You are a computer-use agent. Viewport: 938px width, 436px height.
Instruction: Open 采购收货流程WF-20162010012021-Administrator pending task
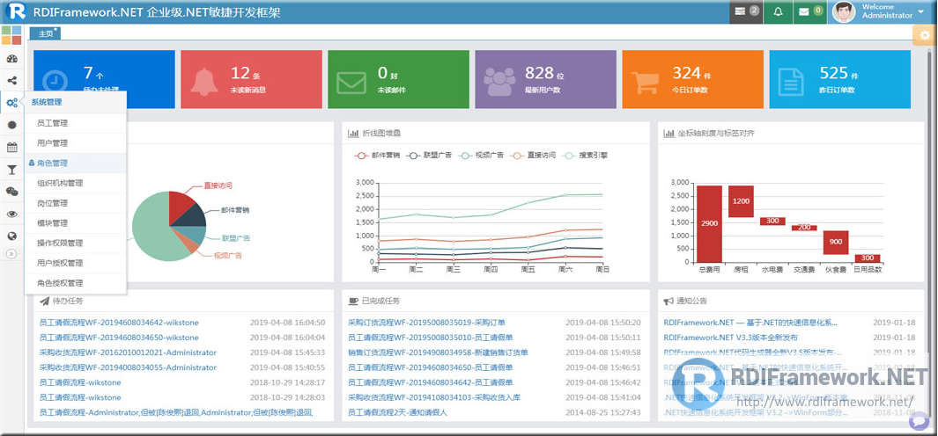tap(128, 352)
